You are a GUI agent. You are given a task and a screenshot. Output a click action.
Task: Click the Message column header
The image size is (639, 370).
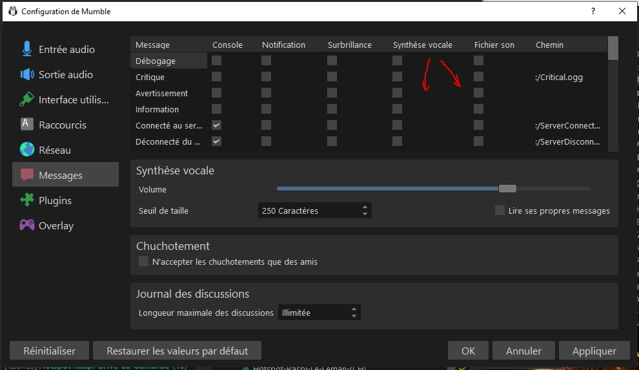(x=152, y=45)
